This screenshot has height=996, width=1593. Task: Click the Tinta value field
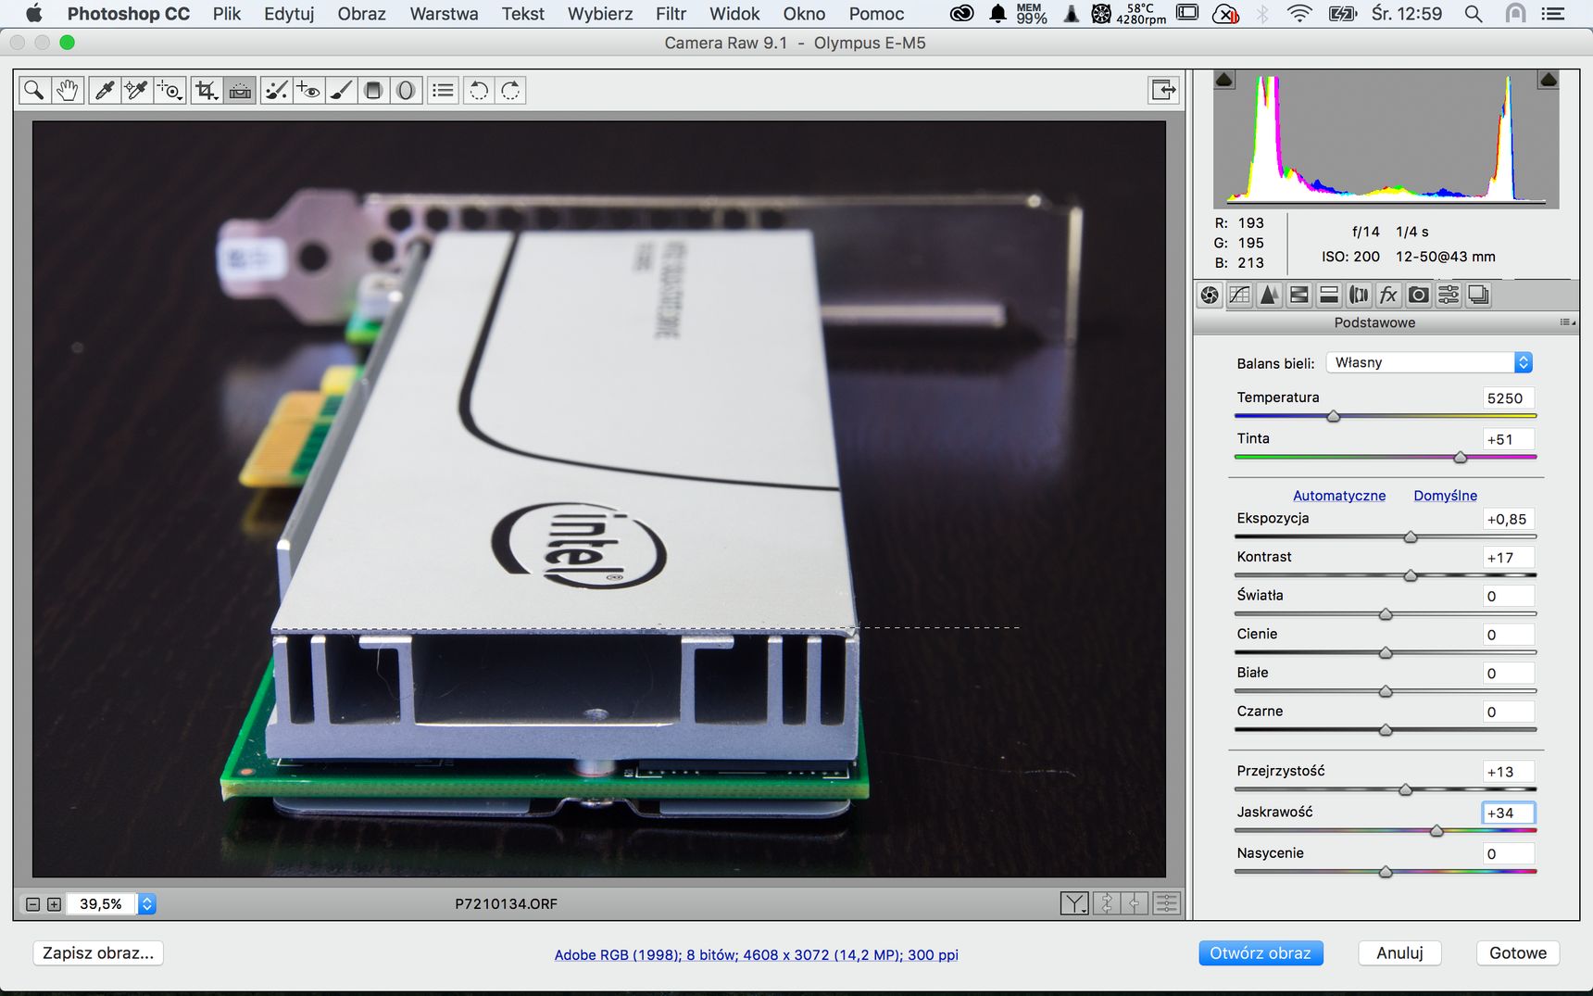pyautogui.click(x=1508, y=439)
